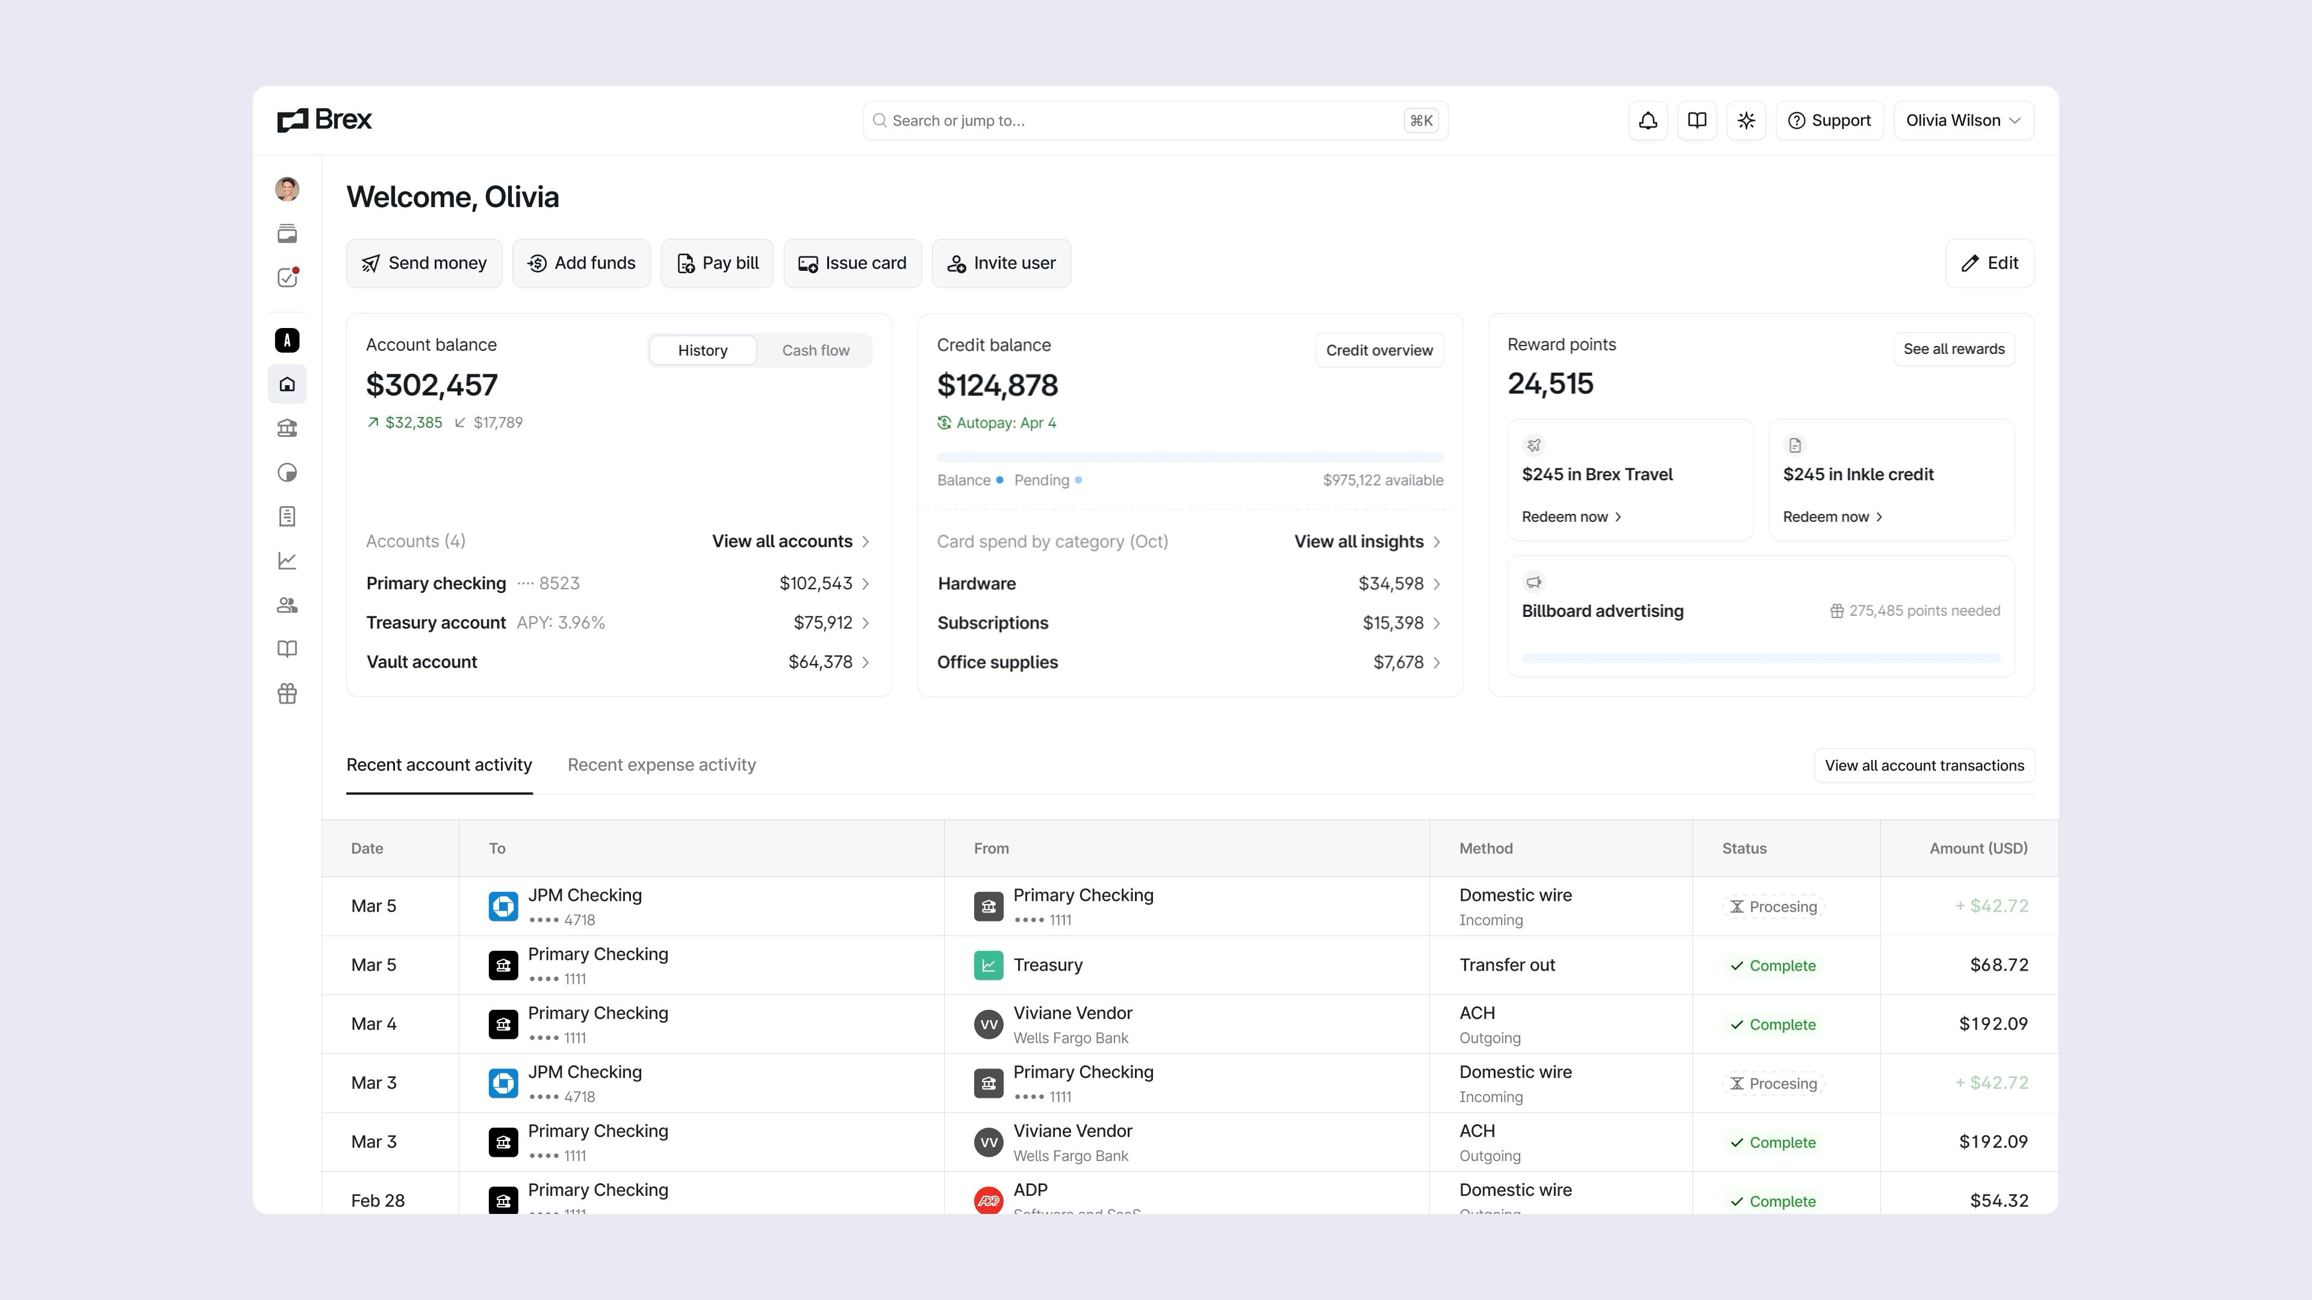Switch account balance view to Cash flow
The height and width of the screenshot is (1300, 2312).
pos(814,350)
